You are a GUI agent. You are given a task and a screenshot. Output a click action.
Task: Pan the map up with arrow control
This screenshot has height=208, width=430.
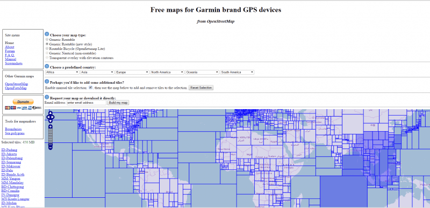click(51, 112)
